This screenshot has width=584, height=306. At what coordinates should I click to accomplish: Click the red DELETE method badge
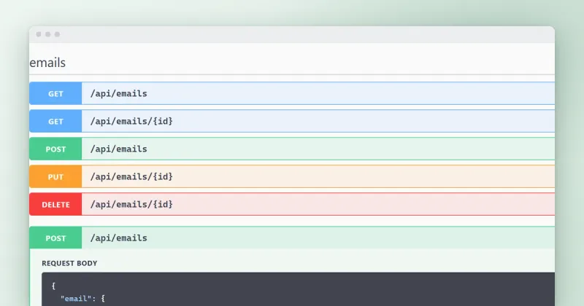[55, 205]
